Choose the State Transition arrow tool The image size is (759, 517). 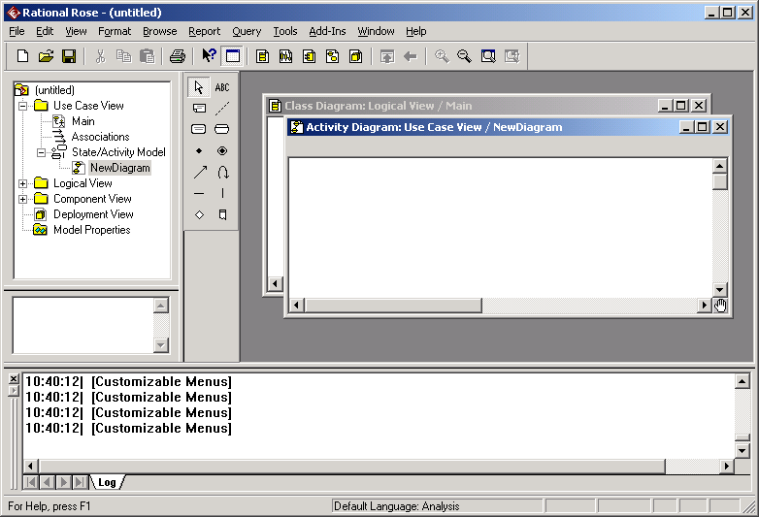[x=199, y=173]
